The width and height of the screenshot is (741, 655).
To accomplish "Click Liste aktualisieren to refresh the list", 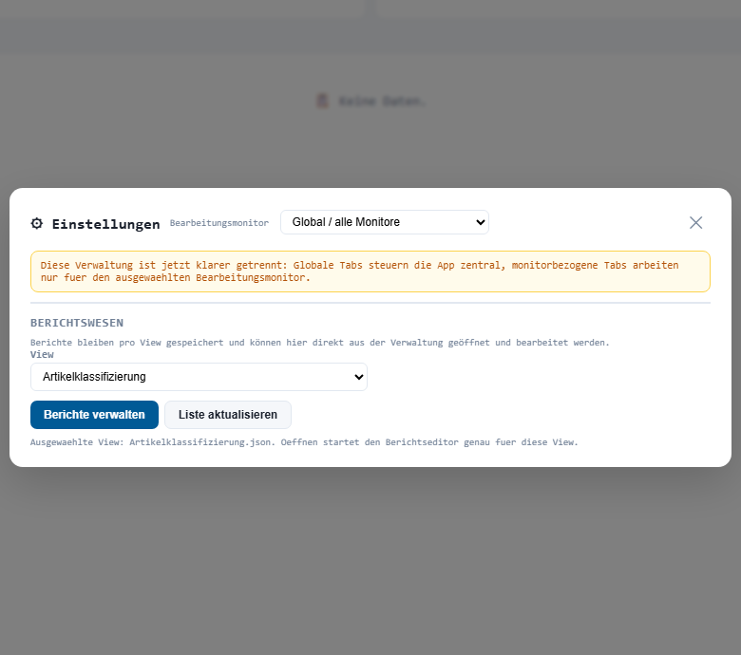I will (x=228, y=415).
